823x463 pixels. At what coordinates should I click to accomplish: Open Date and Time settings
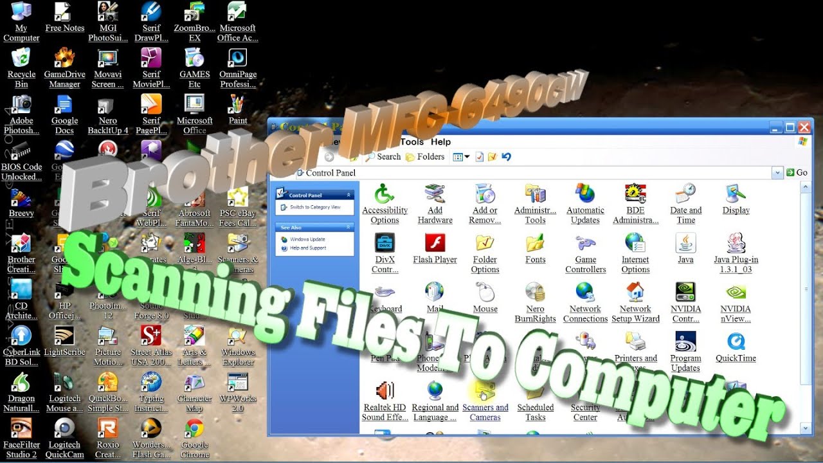click(x=685, y=204)
